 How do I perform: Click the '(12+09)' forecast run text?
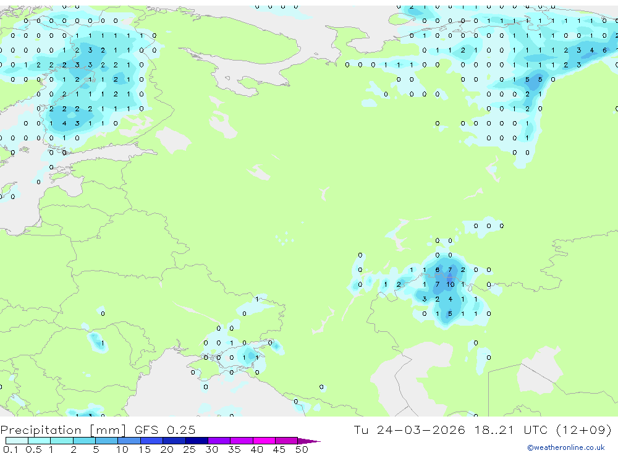point(584,430)
